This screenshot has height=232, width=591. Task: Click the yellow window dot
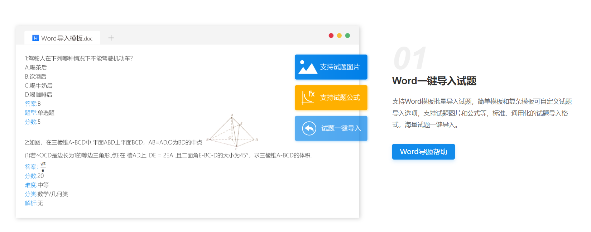tap(339, 35)
